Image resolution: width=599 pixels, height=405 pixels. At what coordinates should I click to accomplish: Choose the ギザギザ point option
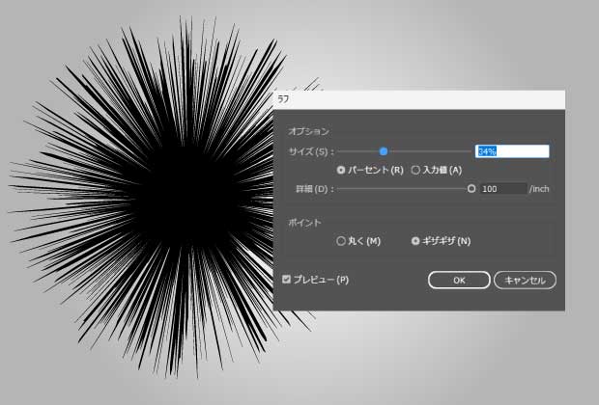pos(415,241)
